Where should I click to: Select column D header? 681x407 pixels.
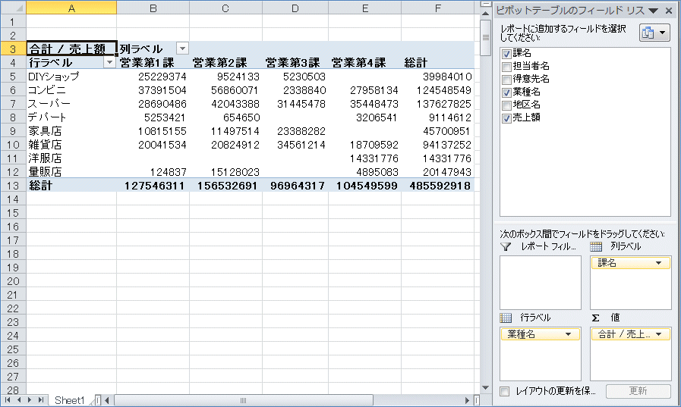(295, 8)
